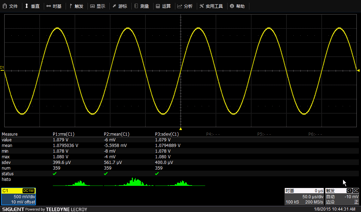The width and height of the screenshot is (361, 212).
Task: Open the 时基 (Timebase) menu
Action: (x=54, y=6)
